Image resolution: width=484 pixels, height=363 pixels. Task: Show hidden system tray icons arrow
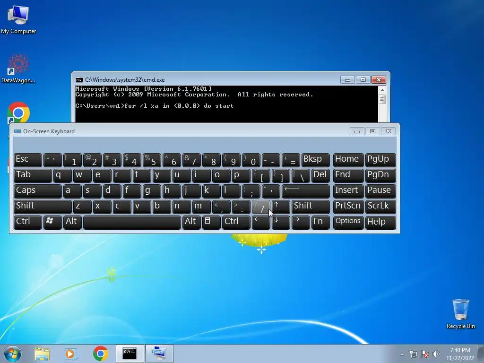click(x=402, y=354)
